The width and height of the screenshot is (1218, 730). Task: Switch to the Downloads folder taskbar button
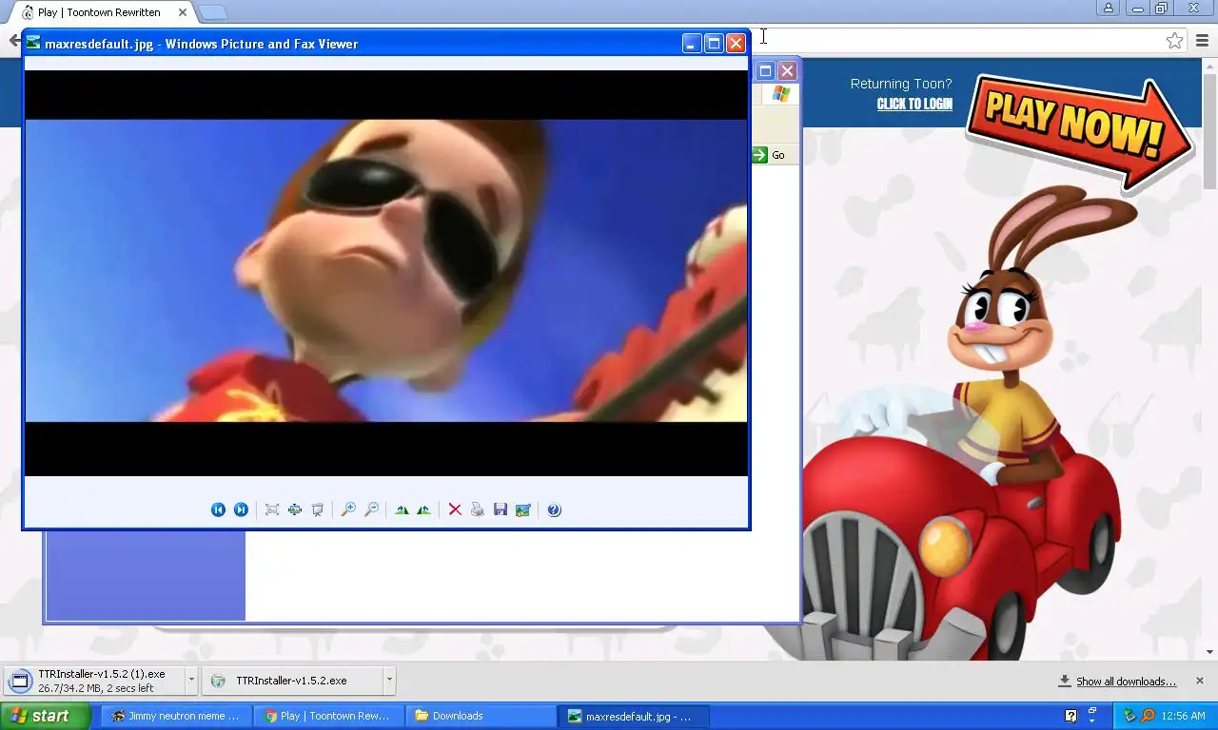(x=481, y=716)
